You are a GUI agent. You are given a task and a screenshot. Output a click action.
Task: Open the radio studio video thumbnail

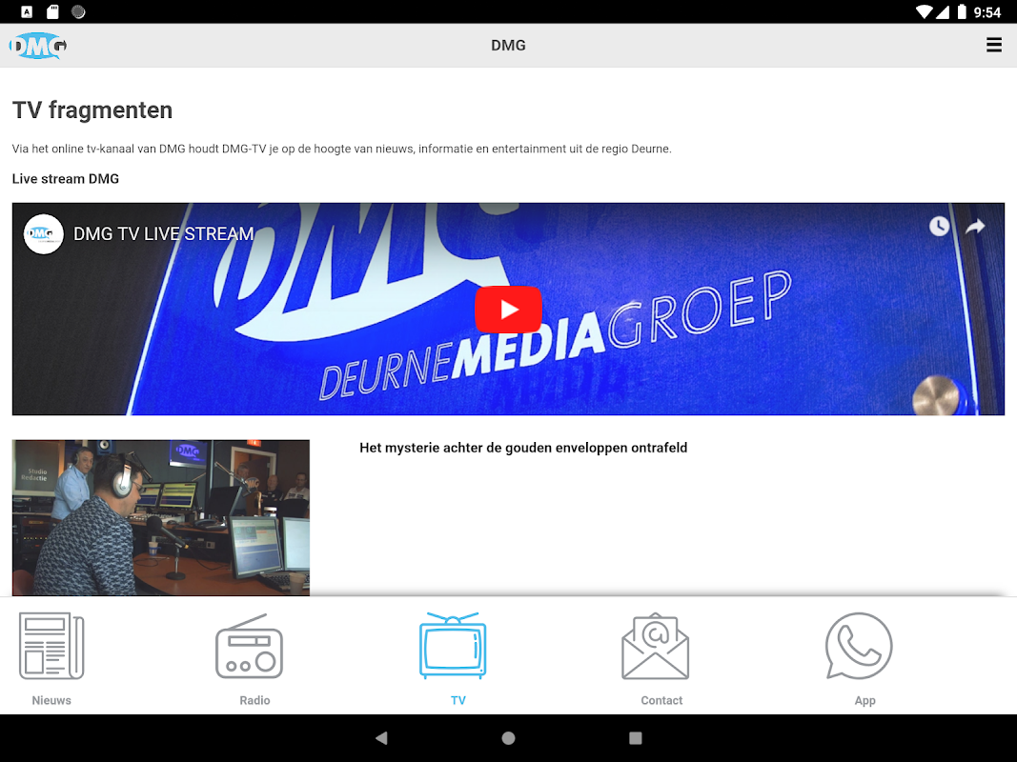(x=161, y=518)
